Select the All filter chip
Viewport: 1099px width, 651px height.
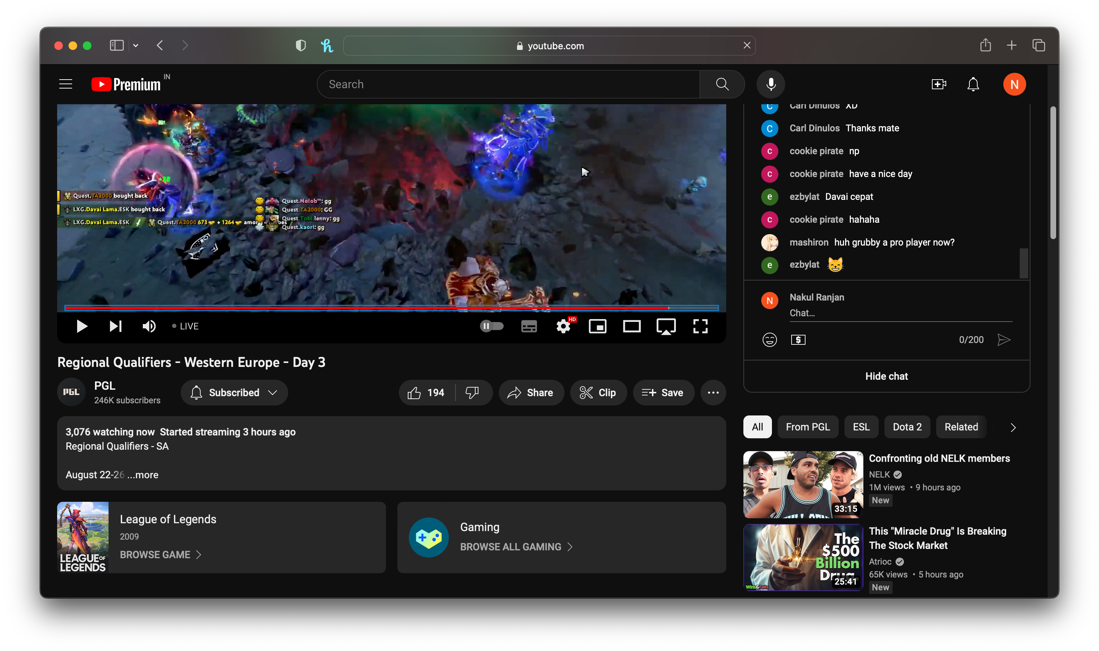coord(757,427)
